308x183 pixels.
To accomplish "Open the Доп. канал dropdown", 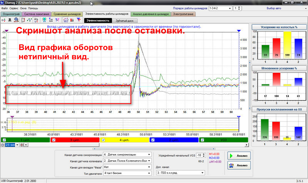I will 181,173.
